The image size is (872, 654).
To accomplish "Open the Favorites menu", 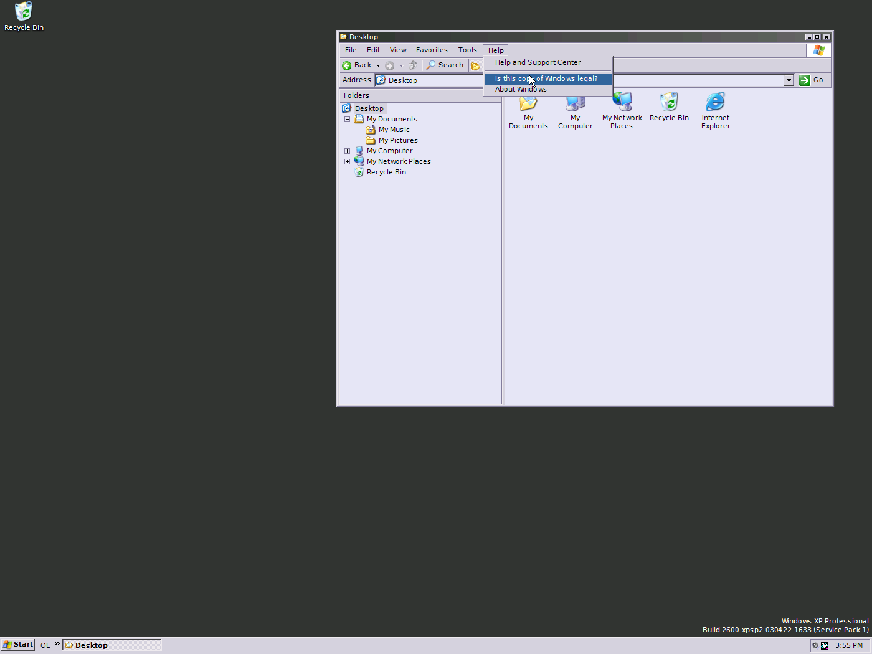I will (x=432, y=50).
